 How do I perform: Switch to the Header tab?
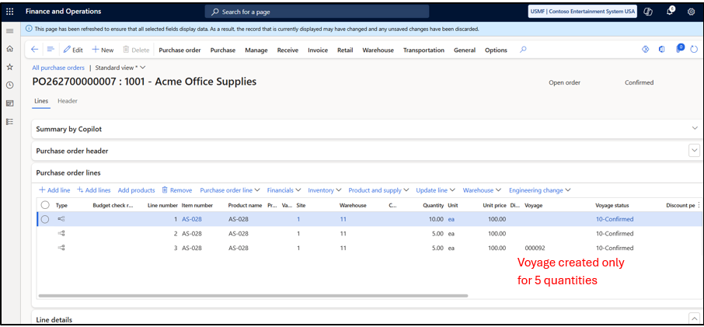68,101
